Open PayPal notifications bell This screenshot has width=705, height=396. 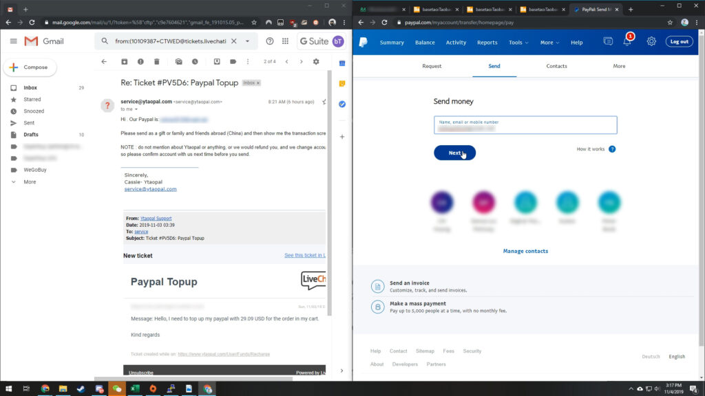point(627,41)
